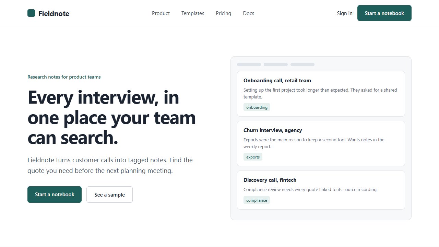This screenshot has width=439, height=247.
Task: Click the Sign in link
Action: (x=345, y=13)
